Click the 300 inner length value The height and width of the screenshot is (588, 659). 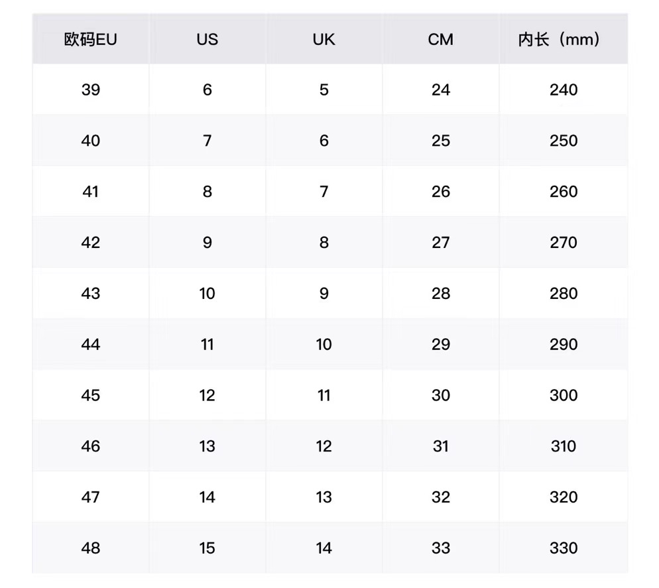pyautogui.click(x=563, y=395)
